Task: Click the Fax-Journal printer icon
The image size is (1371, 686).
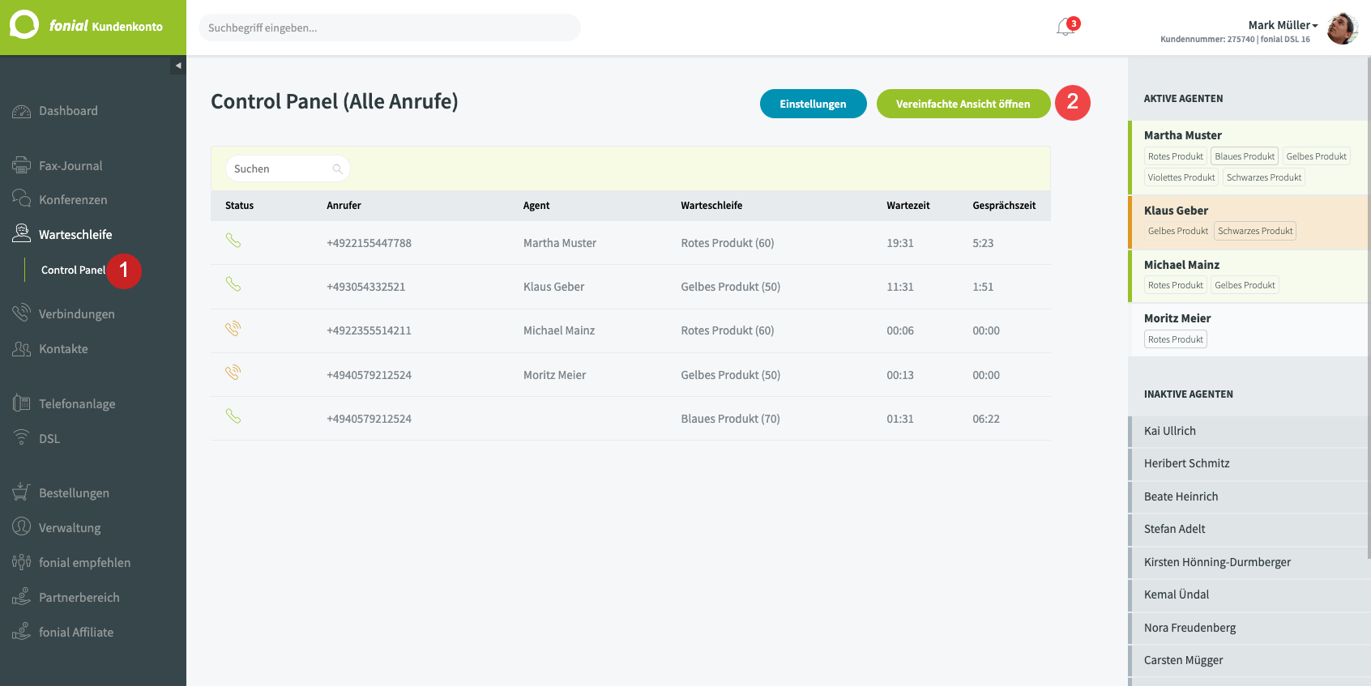Action: [x=22, y=165]
